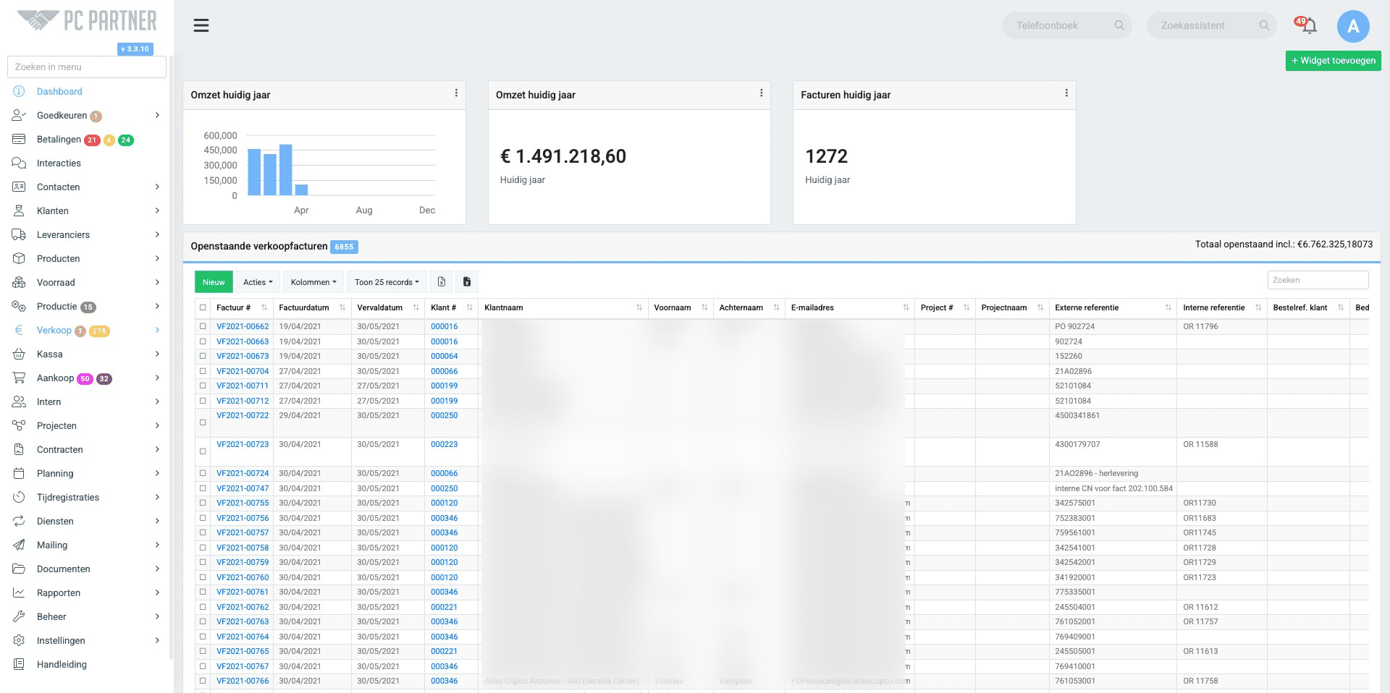This screenshot has height=693, width=1390.
Task: Expand the Leveranciers menu chevron
Action: coord(157,234)
